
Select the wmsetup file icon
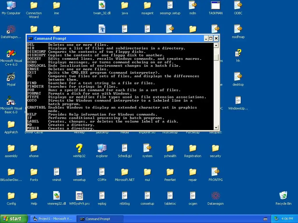pos(79,172)
